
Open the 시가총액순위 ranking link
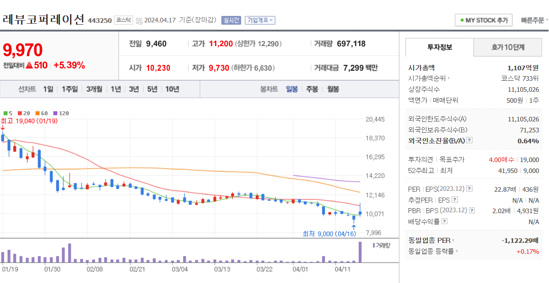pos(429,78)
